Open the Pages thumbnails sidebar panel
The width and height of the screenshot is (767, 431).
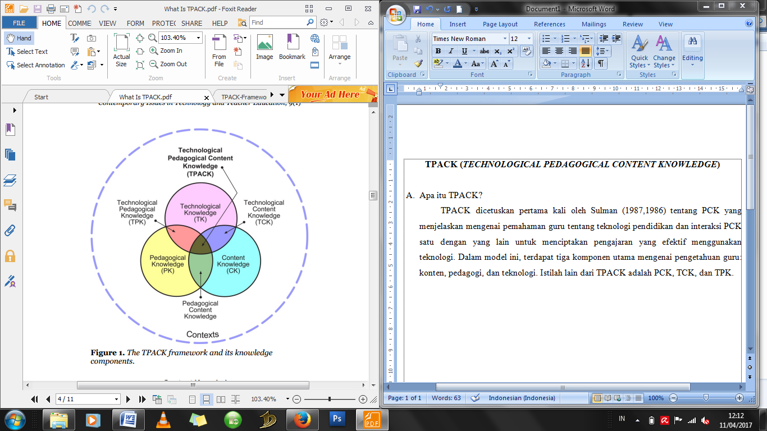pyautogui.click(x=10, y=155)
